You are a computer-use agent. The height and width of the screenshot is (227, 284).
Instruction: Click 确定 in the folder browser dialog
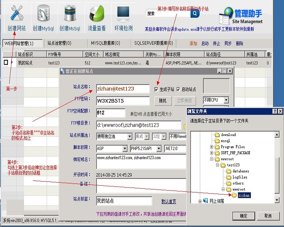click(244, 216)
